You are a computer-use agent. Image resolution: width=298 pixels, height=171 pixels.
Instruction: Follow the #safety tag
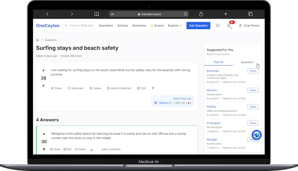pos(253,107)
